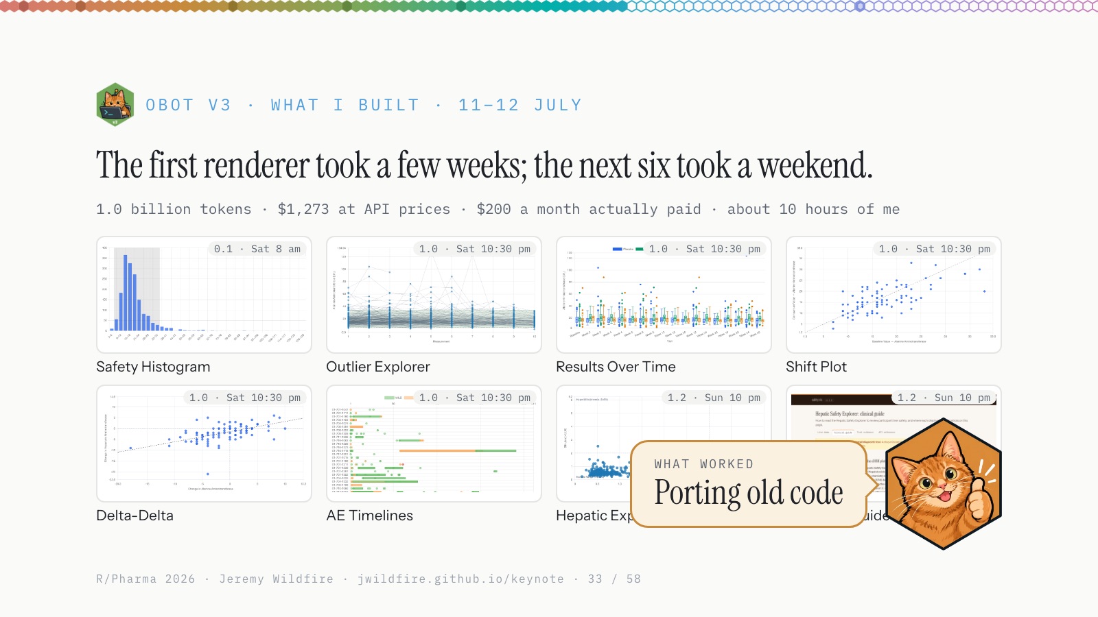Image resolution: width=1098 pixels, height=617 pixels.
Task: Click the 'Results Over Time' caption
Action: click(616, 367)
